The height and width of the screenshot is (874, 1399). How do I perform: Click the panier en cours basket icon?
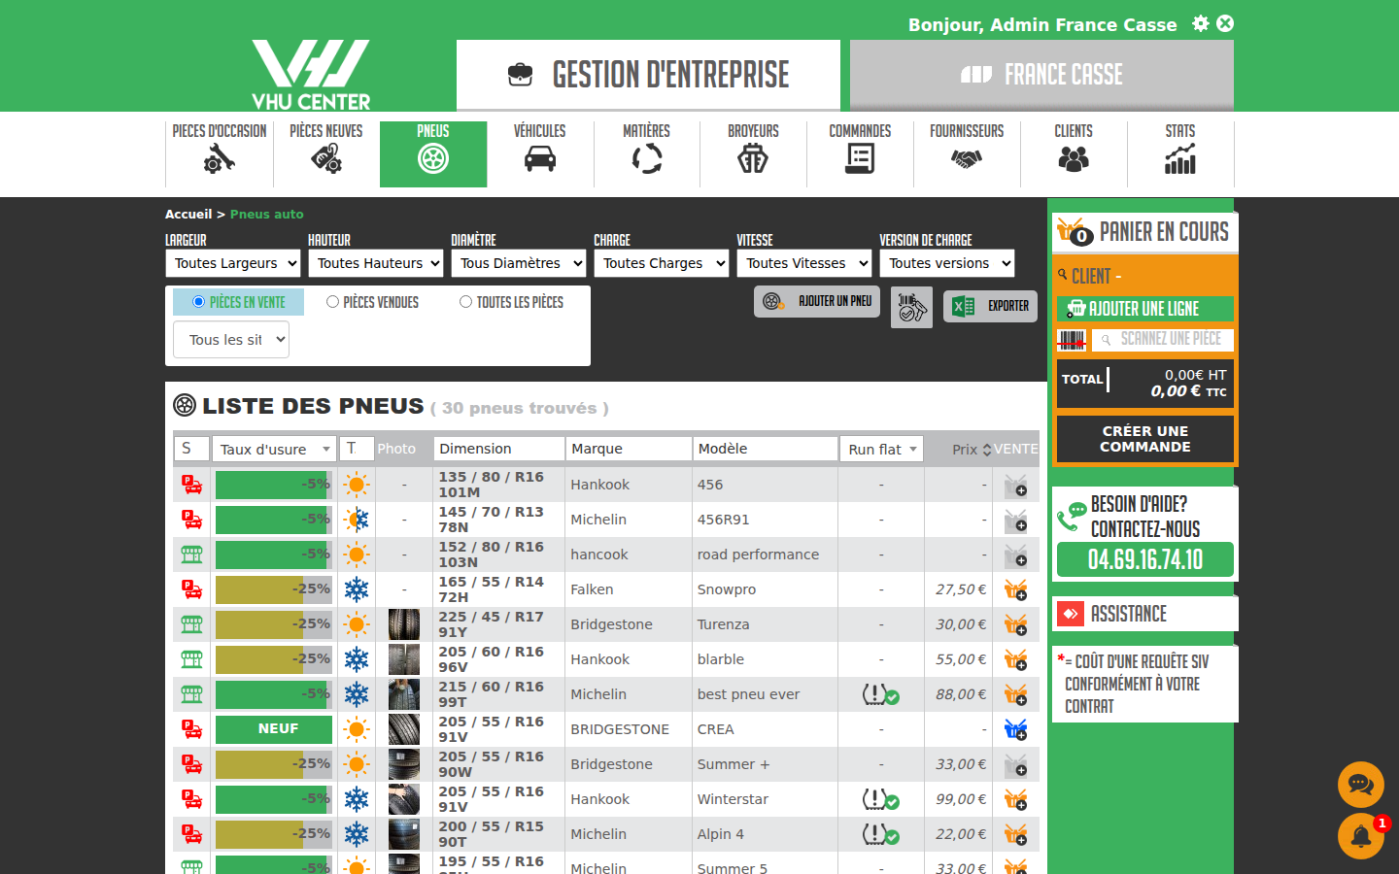pos(1075,231)
